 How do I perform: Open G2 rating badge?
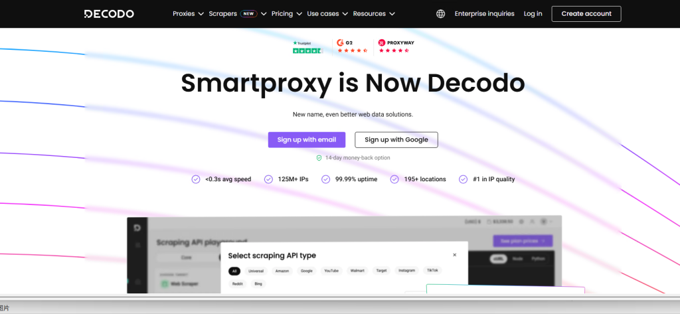coord(352,46)
